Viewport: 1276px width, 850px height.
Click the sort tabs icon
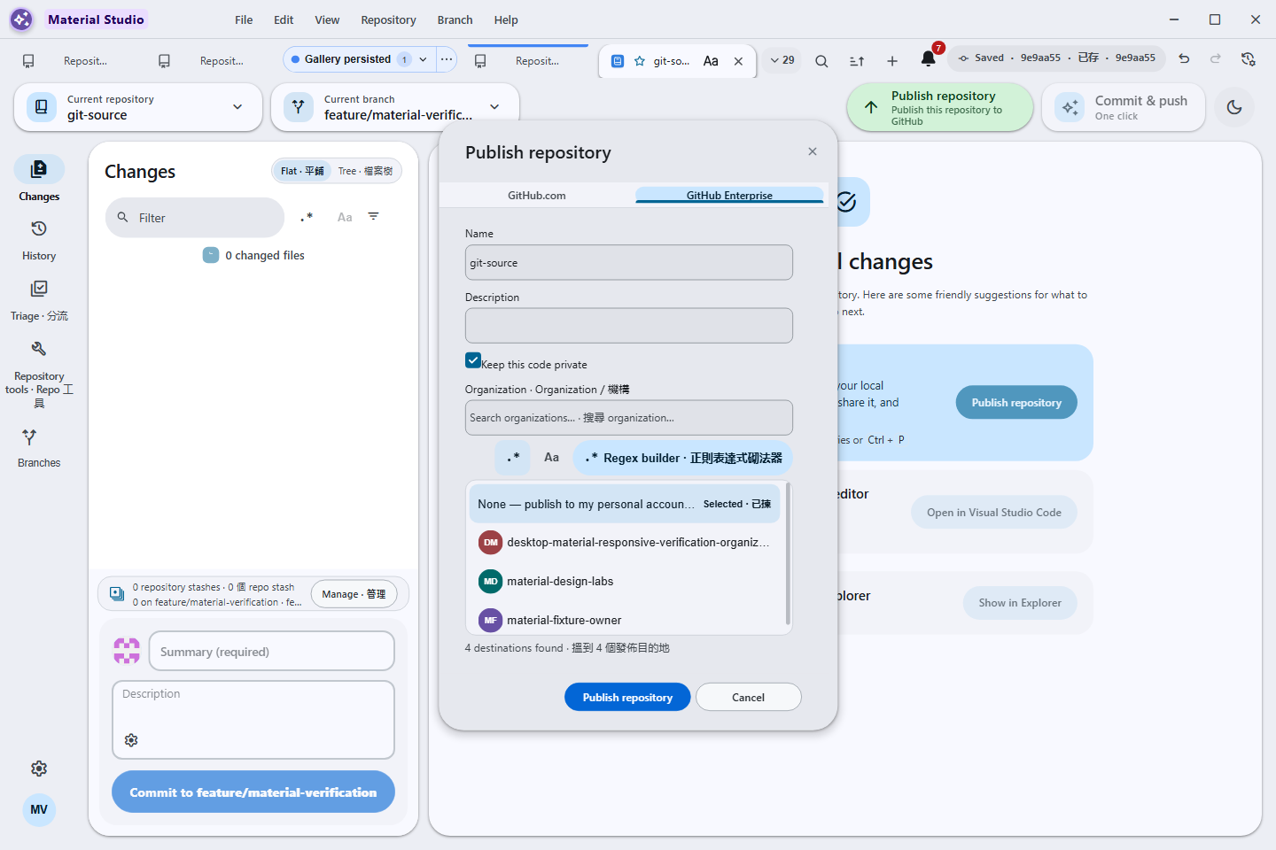point(857,61)
